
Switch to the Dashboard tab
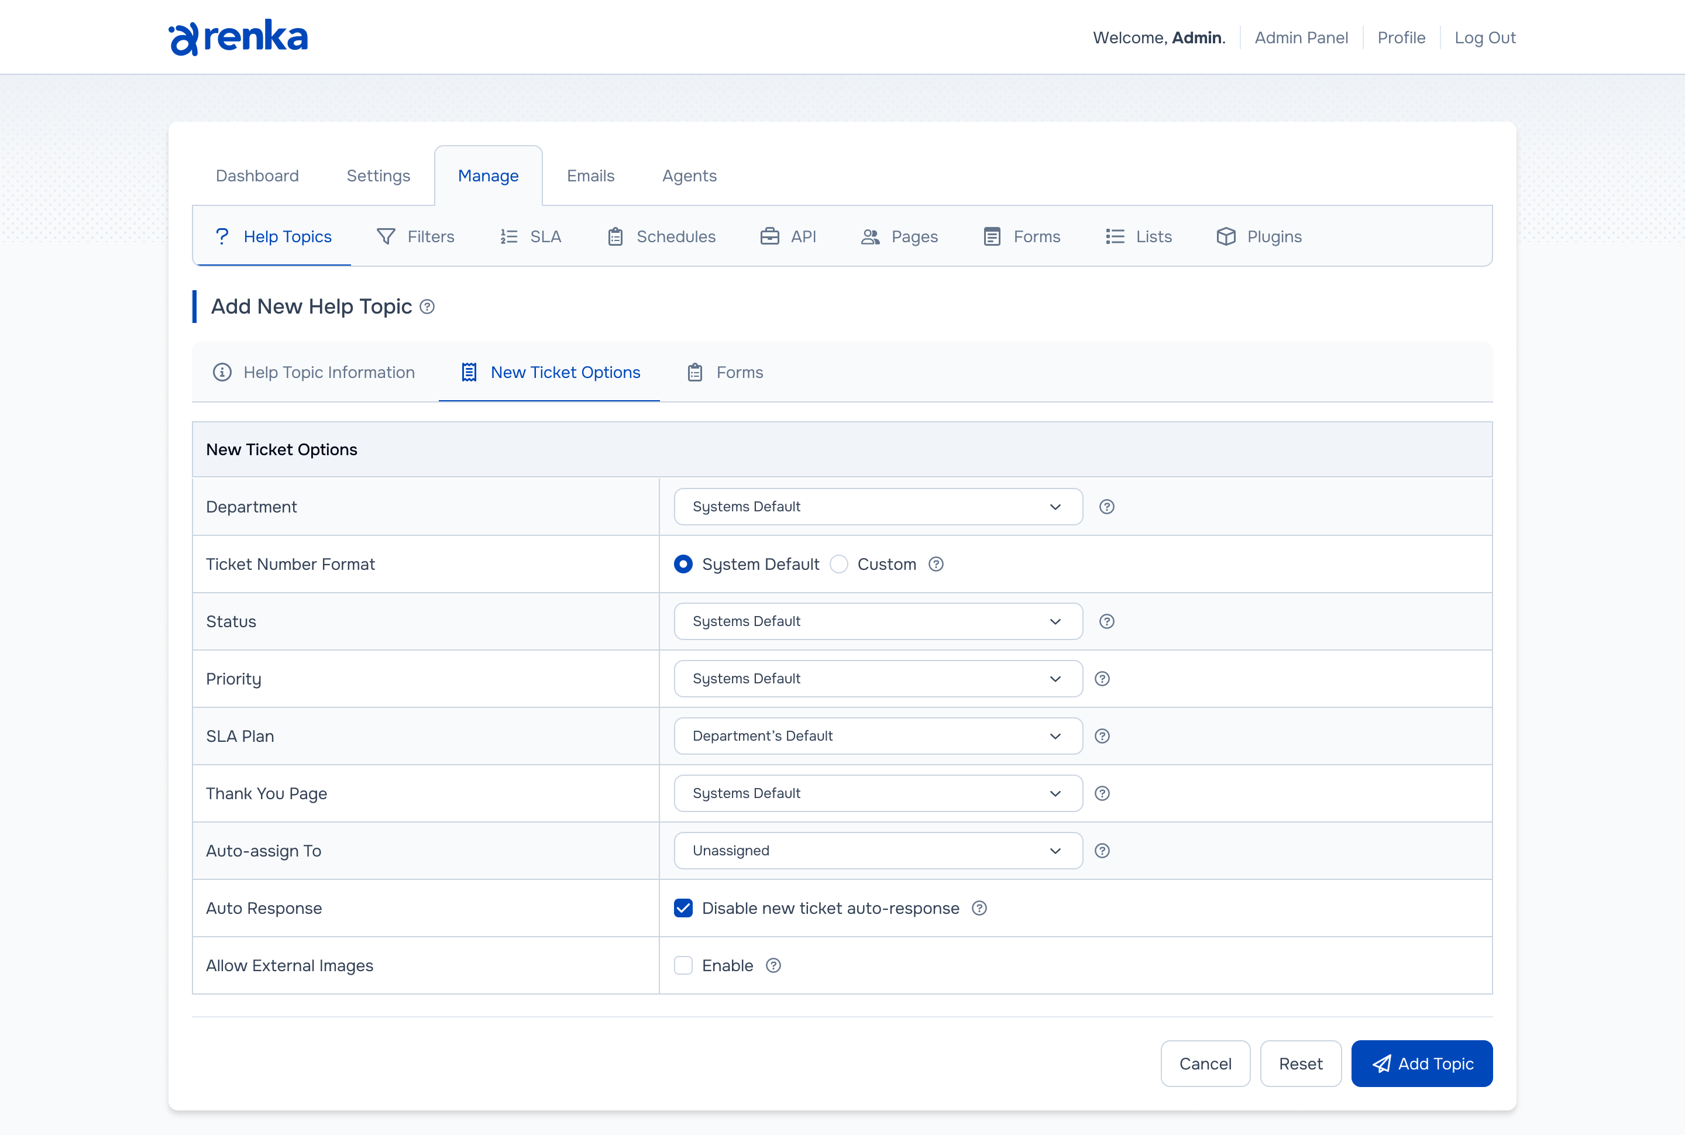(x=257, y=176)
